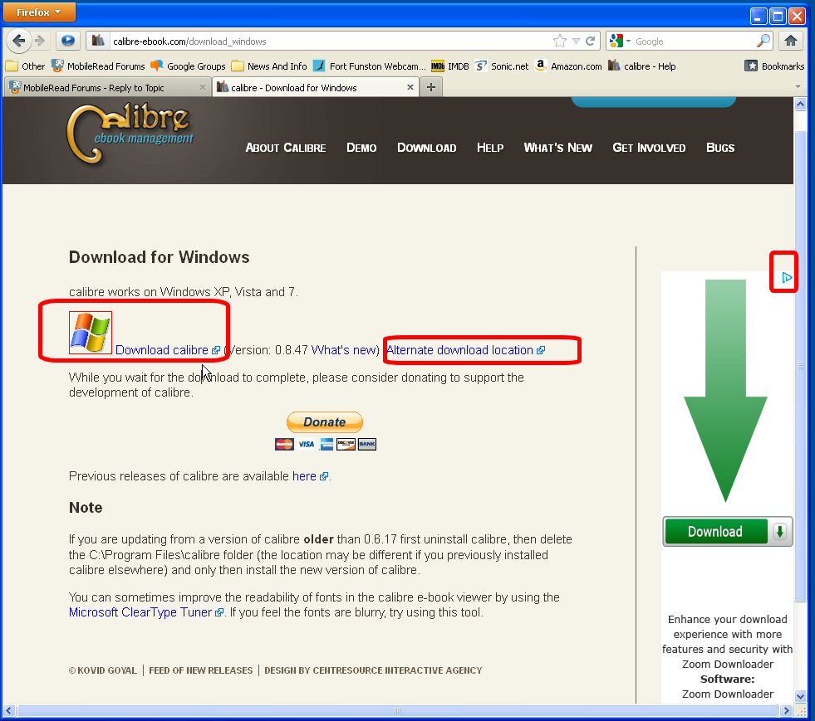Click the search magnifier icon
The image size is (815, 721).
coord(763,41)
